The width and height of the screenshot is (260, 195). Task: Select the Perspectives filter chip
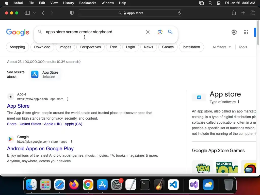point(90,47)
